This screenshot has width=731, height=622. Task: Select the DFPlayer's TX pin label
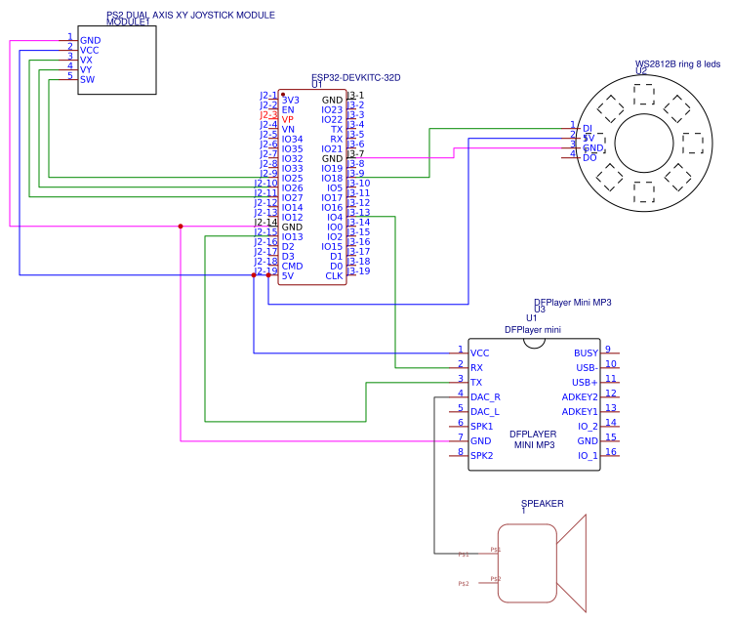point(476,383)
